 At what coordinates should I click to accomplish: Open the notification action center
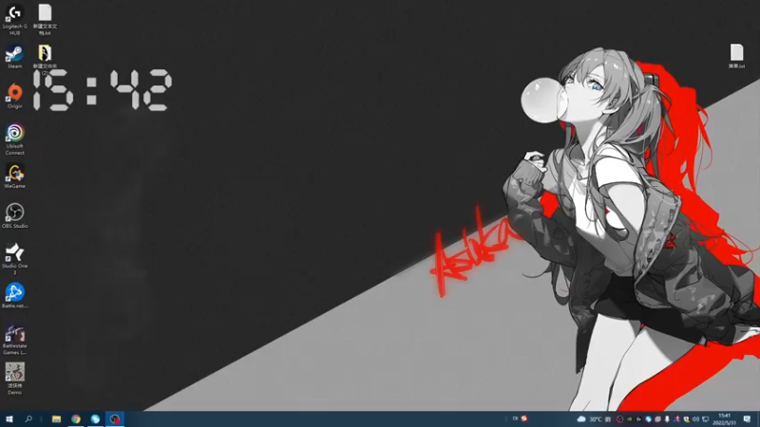(x=747, y=419)
